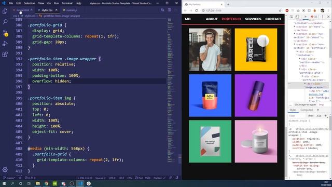Switch to the index.html editor tab
332x187 pixels.
pos(22,10)
